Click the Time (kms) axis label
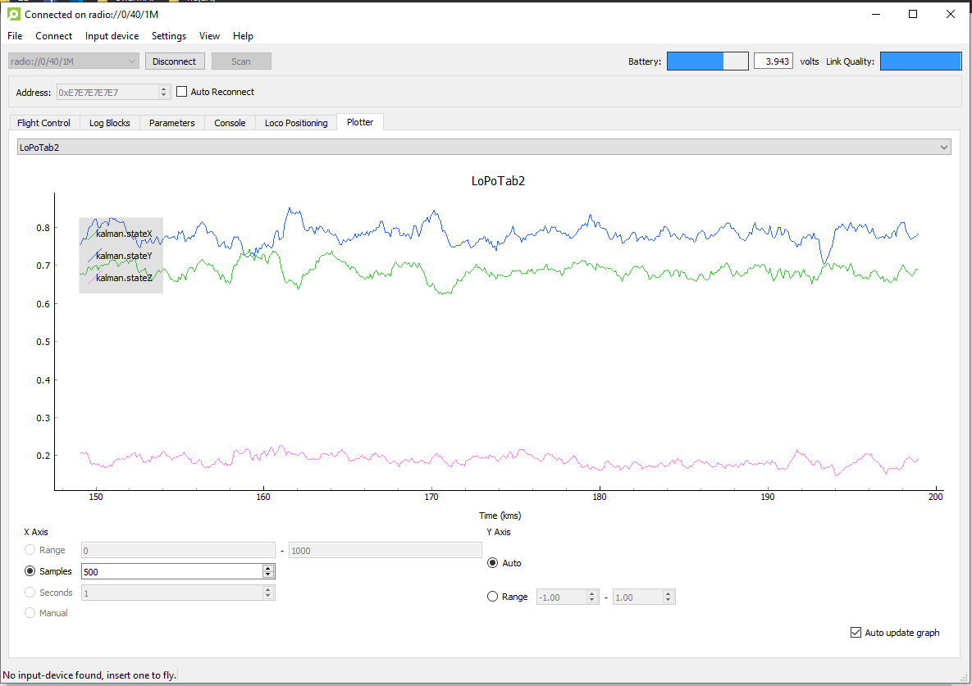The image size is (972, 686). tap(500, 516)
